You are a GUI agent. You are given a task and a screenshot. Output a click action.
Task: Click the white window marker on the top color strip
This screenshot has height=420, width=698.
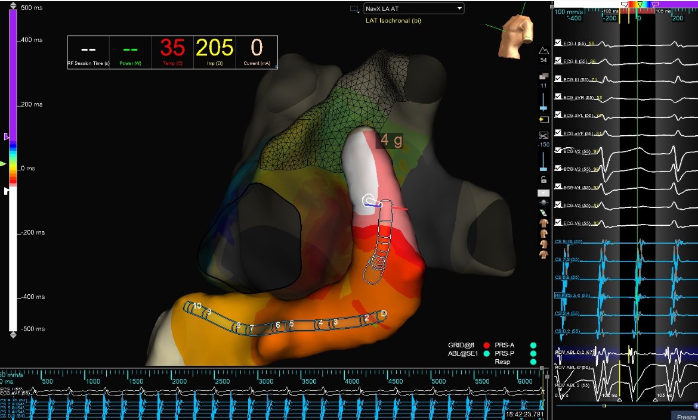click(625, 4)
